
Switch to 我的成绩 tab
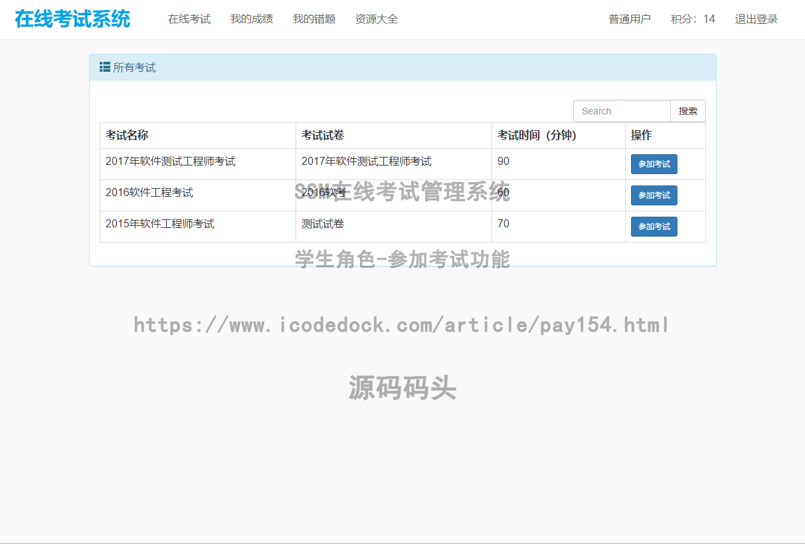tap(251, 19)
